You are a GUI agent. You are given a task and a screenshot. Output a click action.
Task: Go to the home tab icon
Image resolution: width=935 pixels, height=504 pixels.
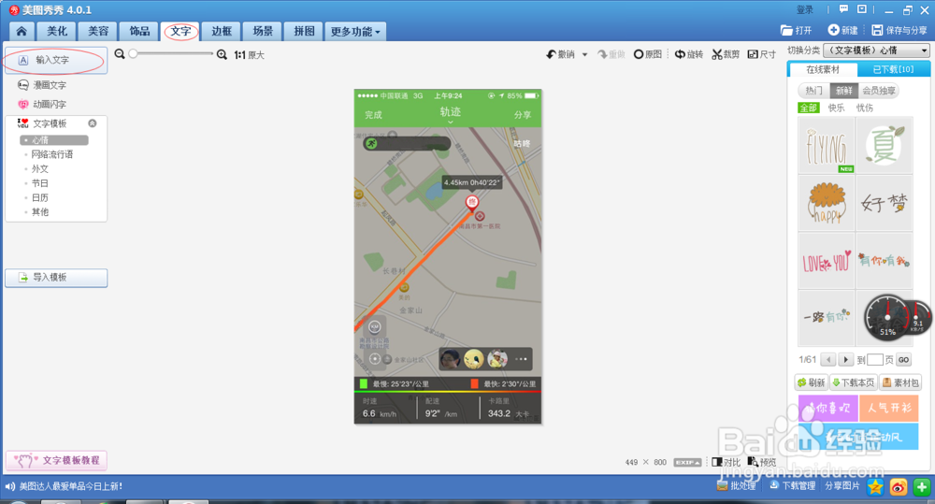pos(22,31)
